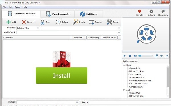Click the Donate heart icon
This screenshot has height=106, width=171.
pyautogui.click(x=139, y=11)
